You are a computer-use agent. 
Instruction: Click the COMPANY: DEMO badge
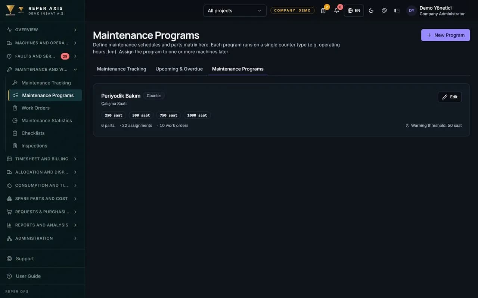coord(292,10)
